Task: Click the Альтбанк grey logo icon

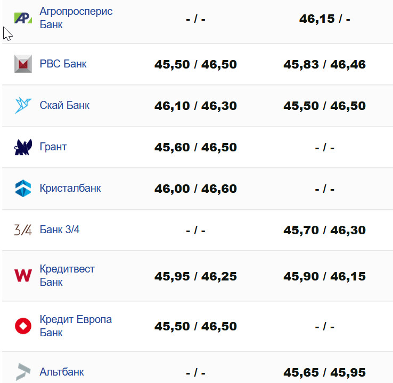Action: [23, 372]
